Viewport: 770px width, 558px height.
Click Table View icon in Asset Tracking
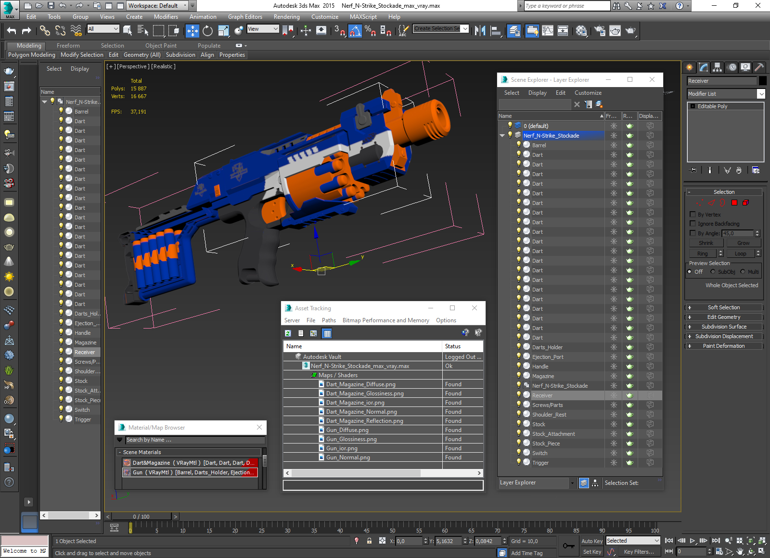[x=327, y=333]
